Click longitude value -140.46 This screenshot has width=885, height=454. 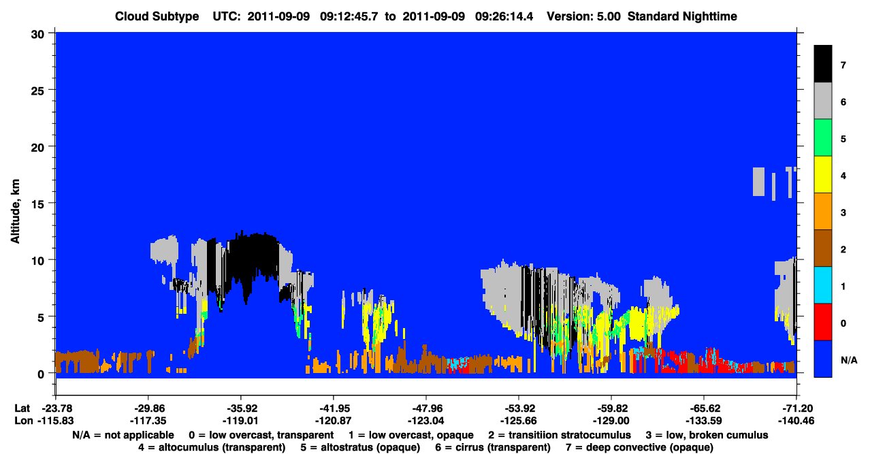click(x=796, y=421)
